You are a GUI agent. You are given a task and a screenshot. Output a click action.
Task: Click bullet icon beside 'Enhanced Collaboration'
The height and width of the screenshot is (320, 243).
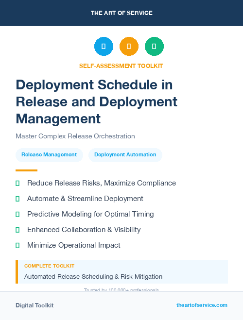(17, 230)
